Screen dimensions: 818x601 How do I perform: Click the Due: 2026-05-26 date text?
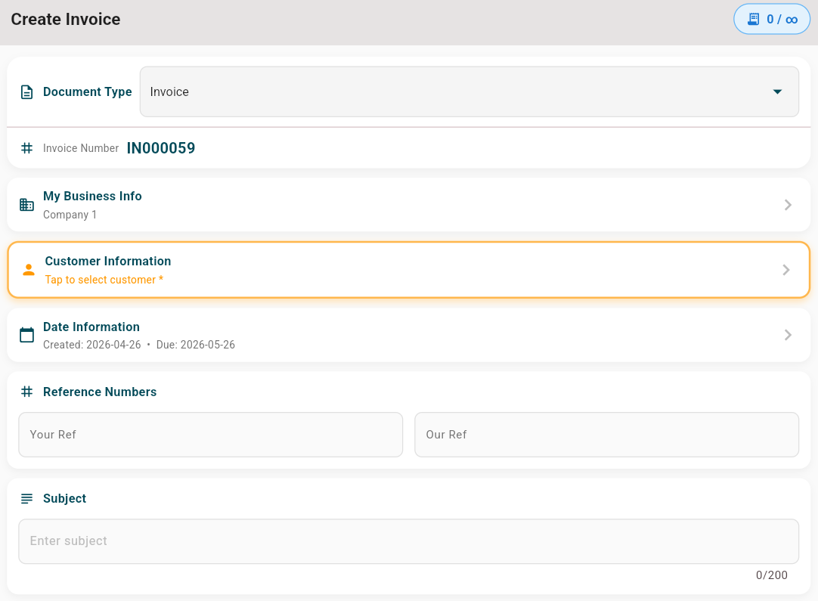pyautogui.click(x=196, y=345)
